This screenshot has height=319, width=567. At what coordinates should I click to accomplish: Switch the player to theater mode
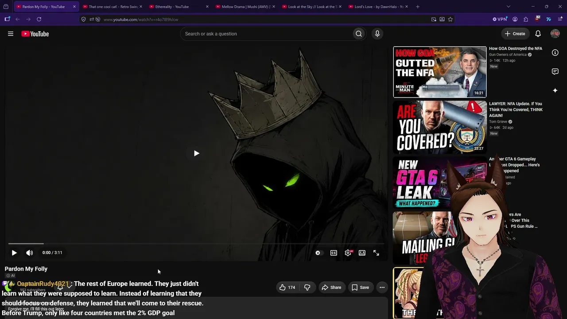pos(362,253)
